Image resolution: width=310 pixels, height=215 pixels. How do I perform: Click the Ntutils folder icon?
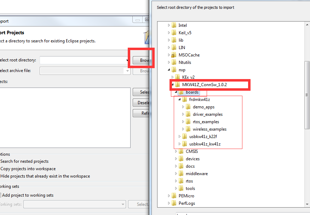(174, 62)
